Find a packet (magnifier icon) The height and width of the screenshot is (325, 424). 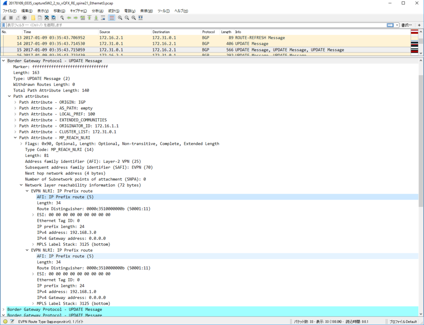(x=62, y=18)
